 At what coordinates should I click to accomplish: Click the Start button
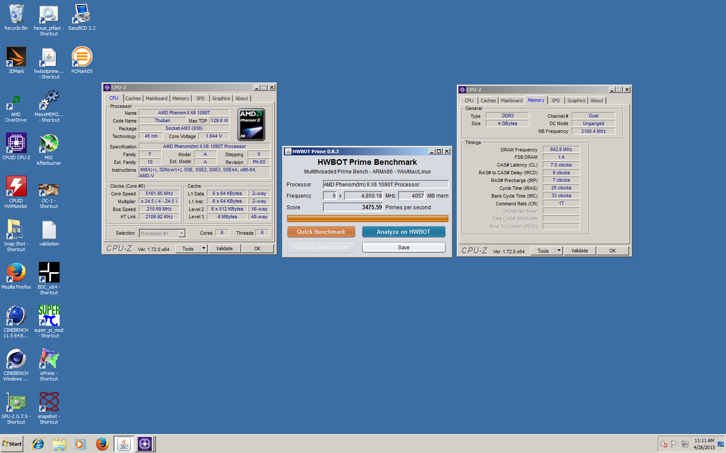tap(12, 444)
